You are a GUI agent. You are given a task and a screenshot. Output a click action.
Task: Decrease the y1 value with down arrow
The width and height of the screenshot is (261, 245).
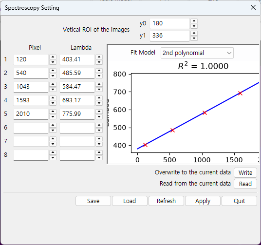point(194,38)
